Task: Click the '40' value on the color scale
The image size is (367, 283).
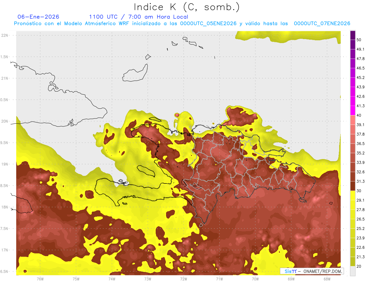Action: point(359,115)
